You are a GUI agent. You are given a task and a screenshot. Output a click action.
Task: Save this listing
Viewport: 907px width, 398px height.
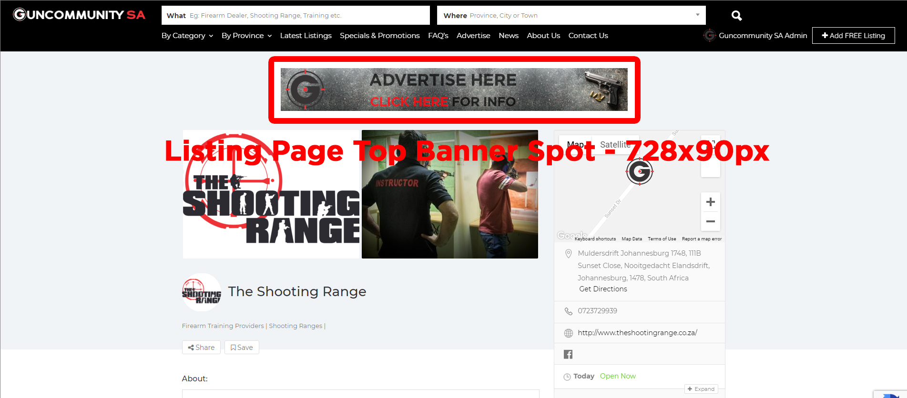(x=242, y=348)
